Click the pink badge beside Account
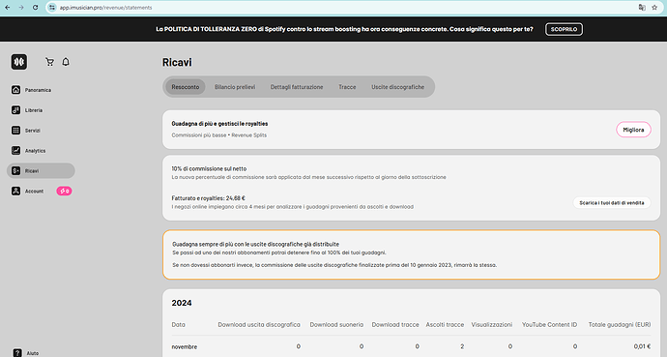The width and height of the screenshot is (667, 357). click(x=64, y=191)
